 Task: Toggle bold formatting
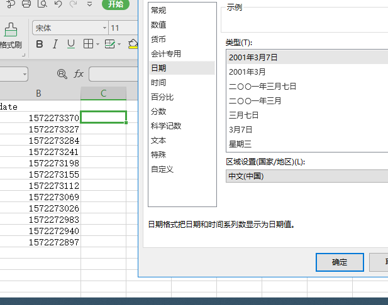pyautogui.click(x=40, y=44)
